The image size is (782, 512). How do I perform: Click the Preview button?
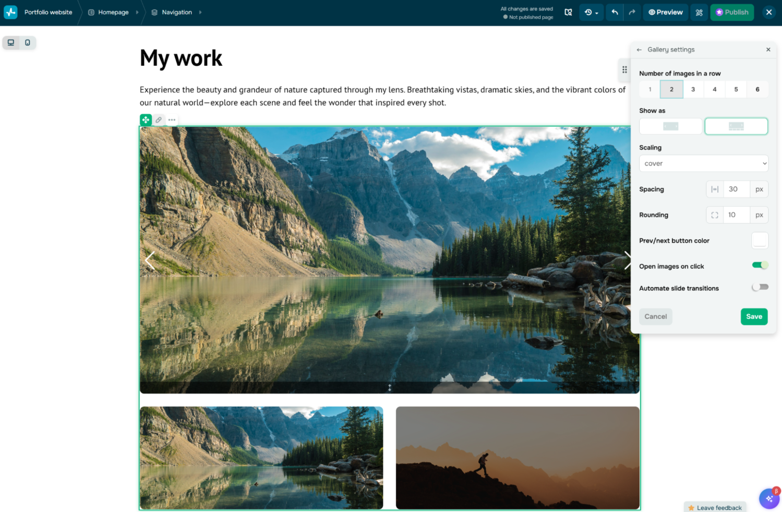click(x=665, y=12)
